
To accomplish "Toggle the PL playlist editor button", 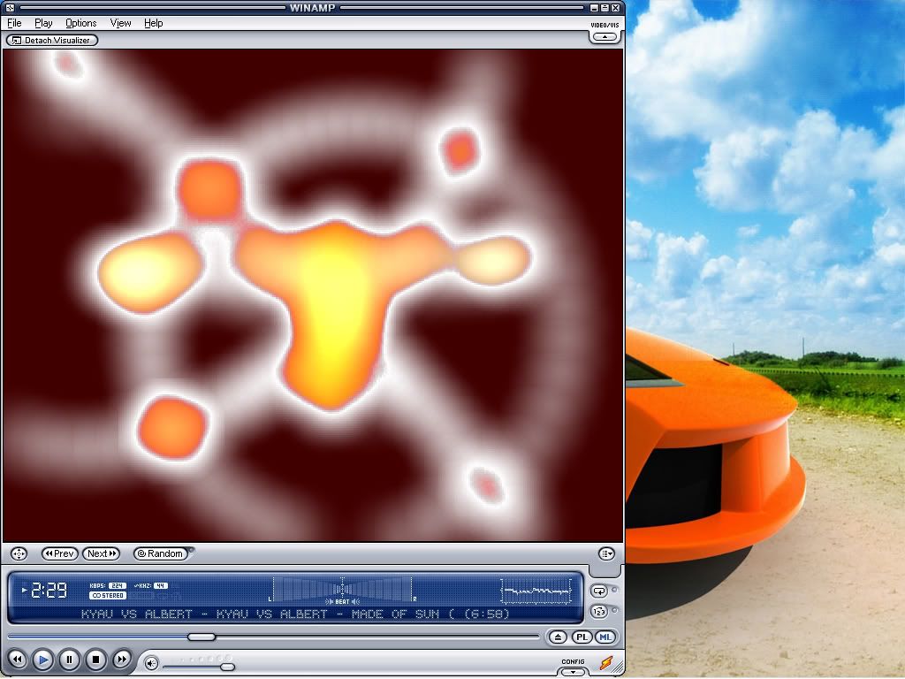I will (582, 637).
